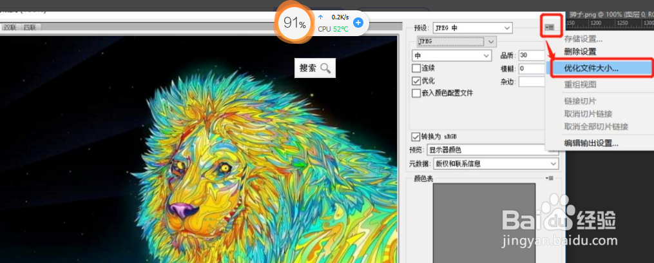Open the 元数据 版权和联系信息 dropdown
Image resolution: width=654 pixels, height=263 pixels.
point(496,164)
